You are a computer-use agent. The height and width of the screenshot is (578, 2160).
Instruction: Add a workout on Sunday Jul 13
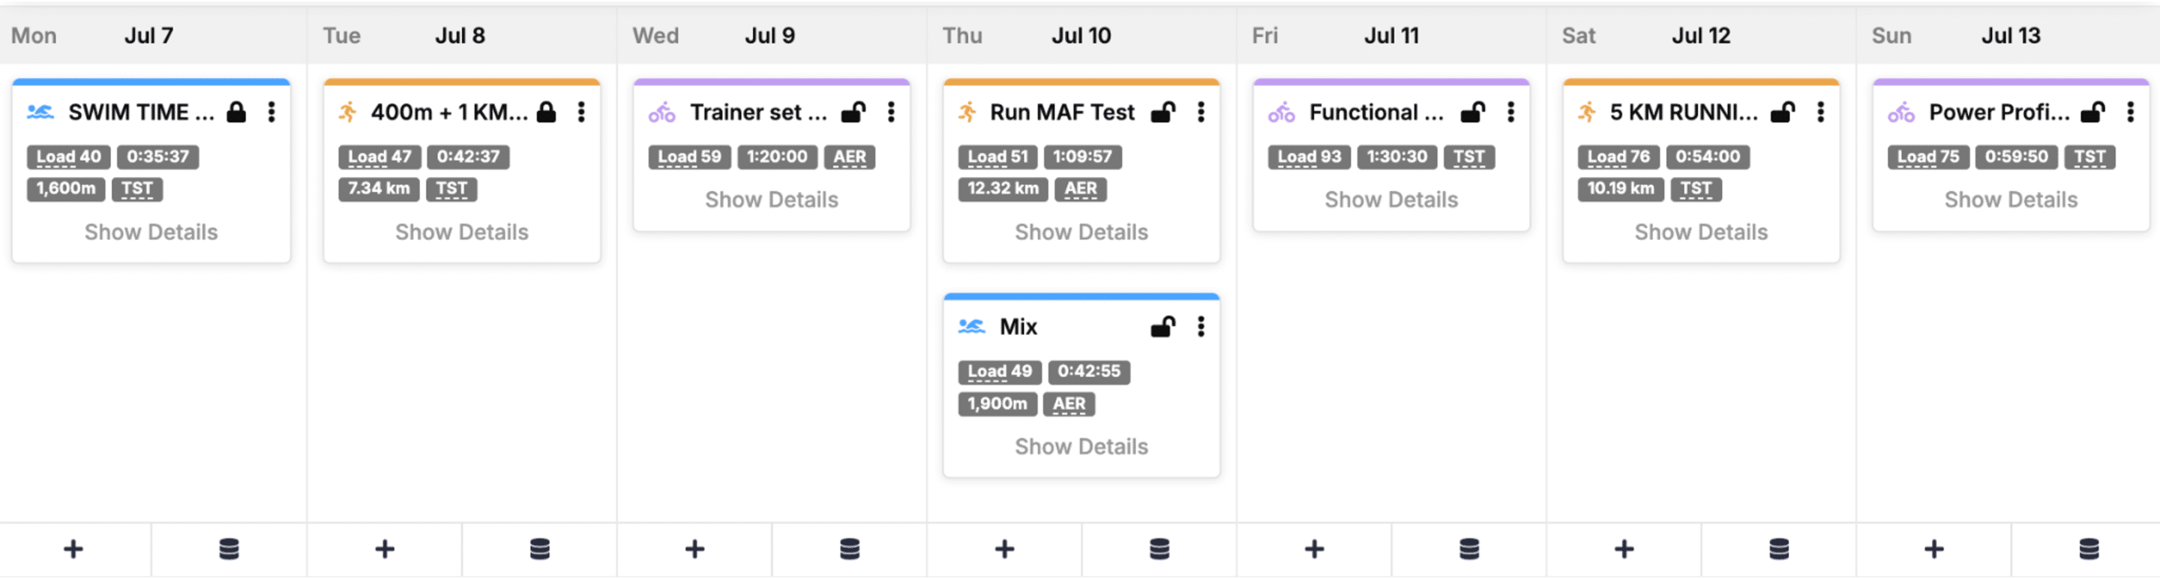click(x=1933, y=550)
